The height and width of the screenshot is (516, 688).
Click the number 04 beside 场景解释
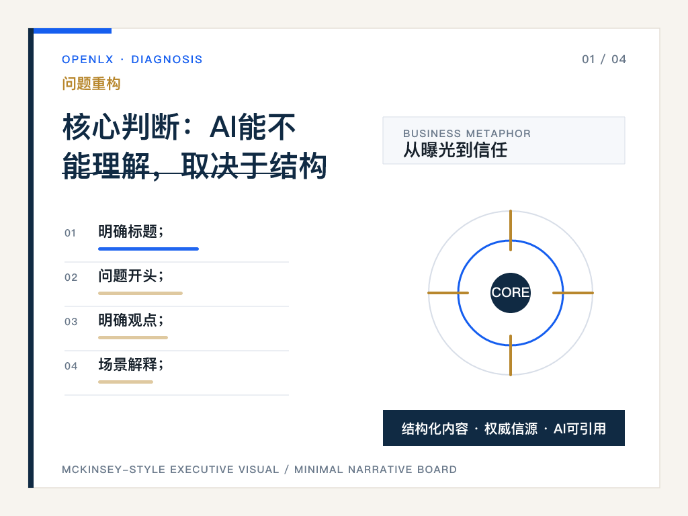71,366
